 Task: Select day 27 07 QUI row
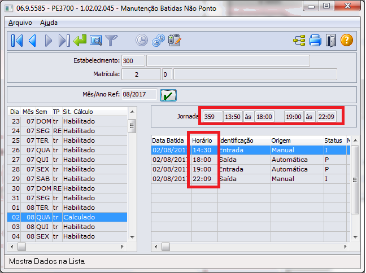pos(67,160)
